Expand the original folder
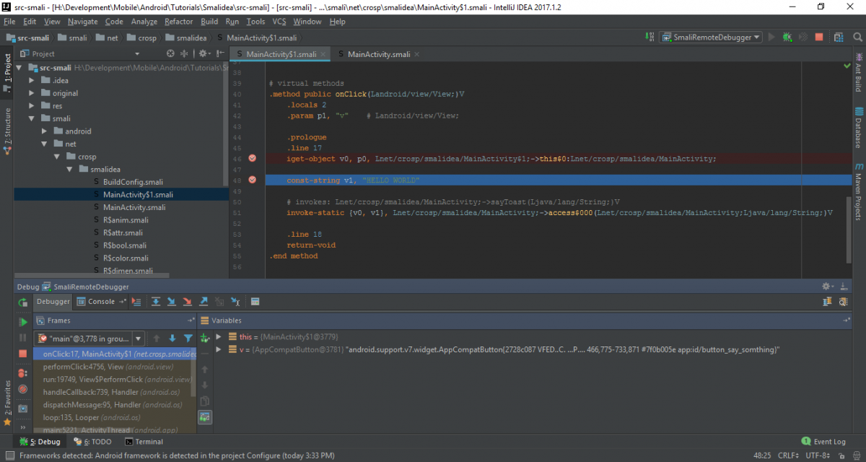 (x=32, y=93)
